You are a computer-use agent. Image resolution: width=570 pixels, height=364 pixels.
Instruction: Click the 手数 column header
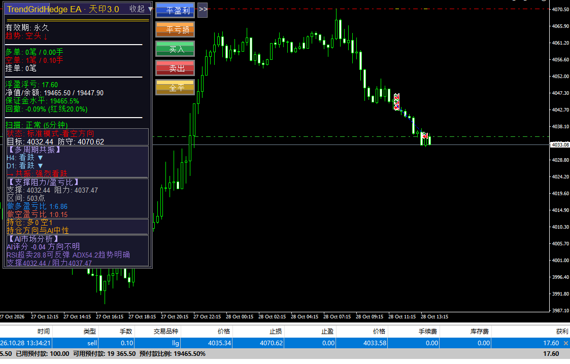point(126,332)
